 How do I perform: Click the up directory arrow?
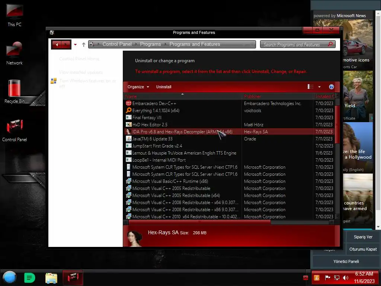coord(84,45)
